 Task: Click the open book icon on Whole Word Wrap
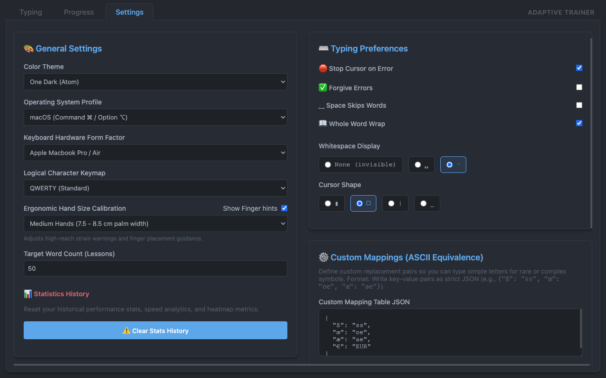click(x=323, y=124)
